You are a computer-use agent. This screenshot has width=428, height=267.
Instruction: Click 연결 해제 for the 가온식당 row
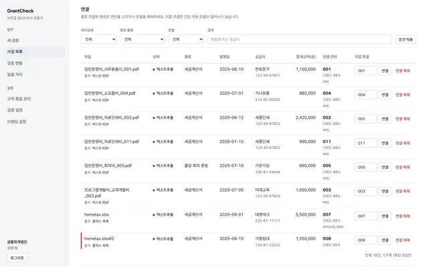(403, 167)
